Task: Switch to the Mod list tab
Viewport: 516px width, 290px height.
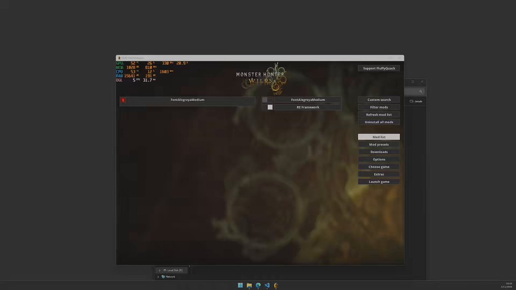Action: click(x=379, y=137)
